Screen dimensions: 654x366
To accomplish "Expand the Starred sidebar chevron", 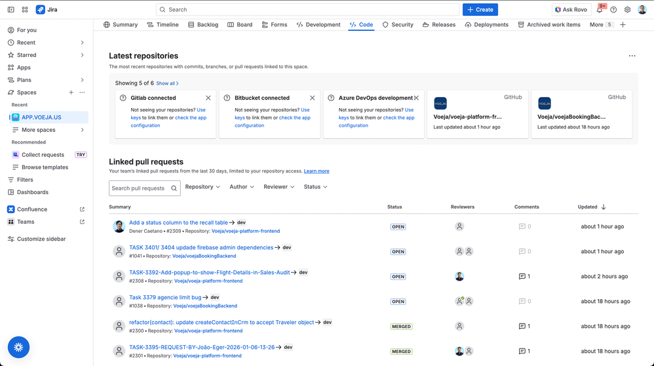I will [82, 55].
